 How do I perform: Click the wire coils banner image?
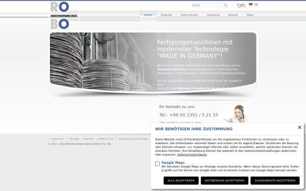153,62
